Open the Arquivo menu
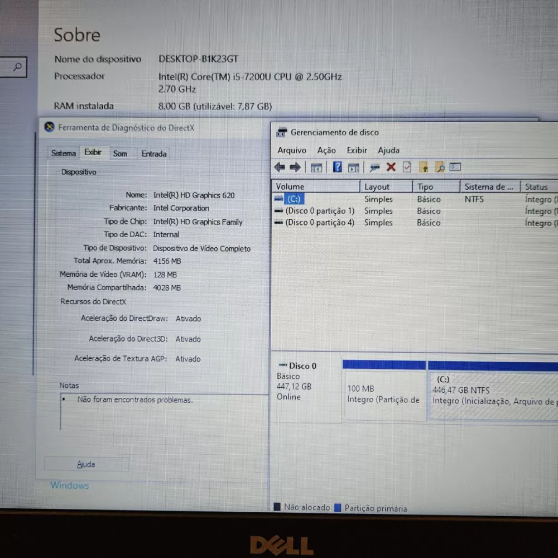This screenshot has height=558, width=558. [x=292, y=150]
